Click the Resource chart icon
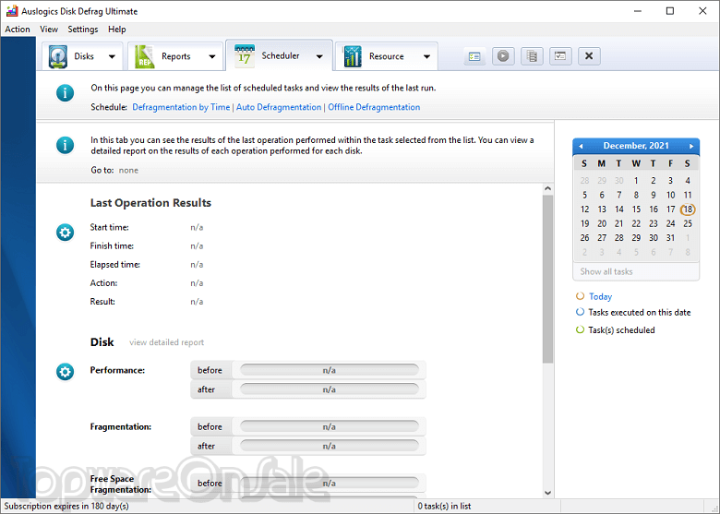The height and width of the screenshot is (514, 720). [353, 56]
